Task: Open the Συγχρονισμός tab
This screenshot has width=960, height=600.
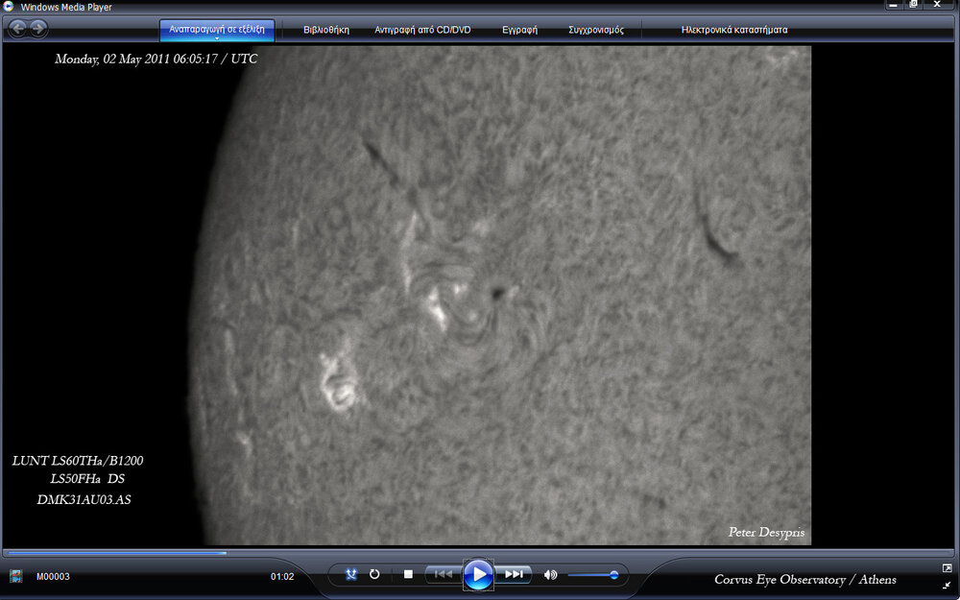Action: (x=595, y=30)
